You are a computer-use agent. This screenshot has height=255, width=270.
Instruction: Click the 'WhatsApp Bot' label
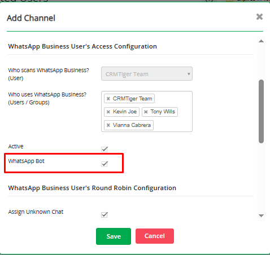click(26, 161)
